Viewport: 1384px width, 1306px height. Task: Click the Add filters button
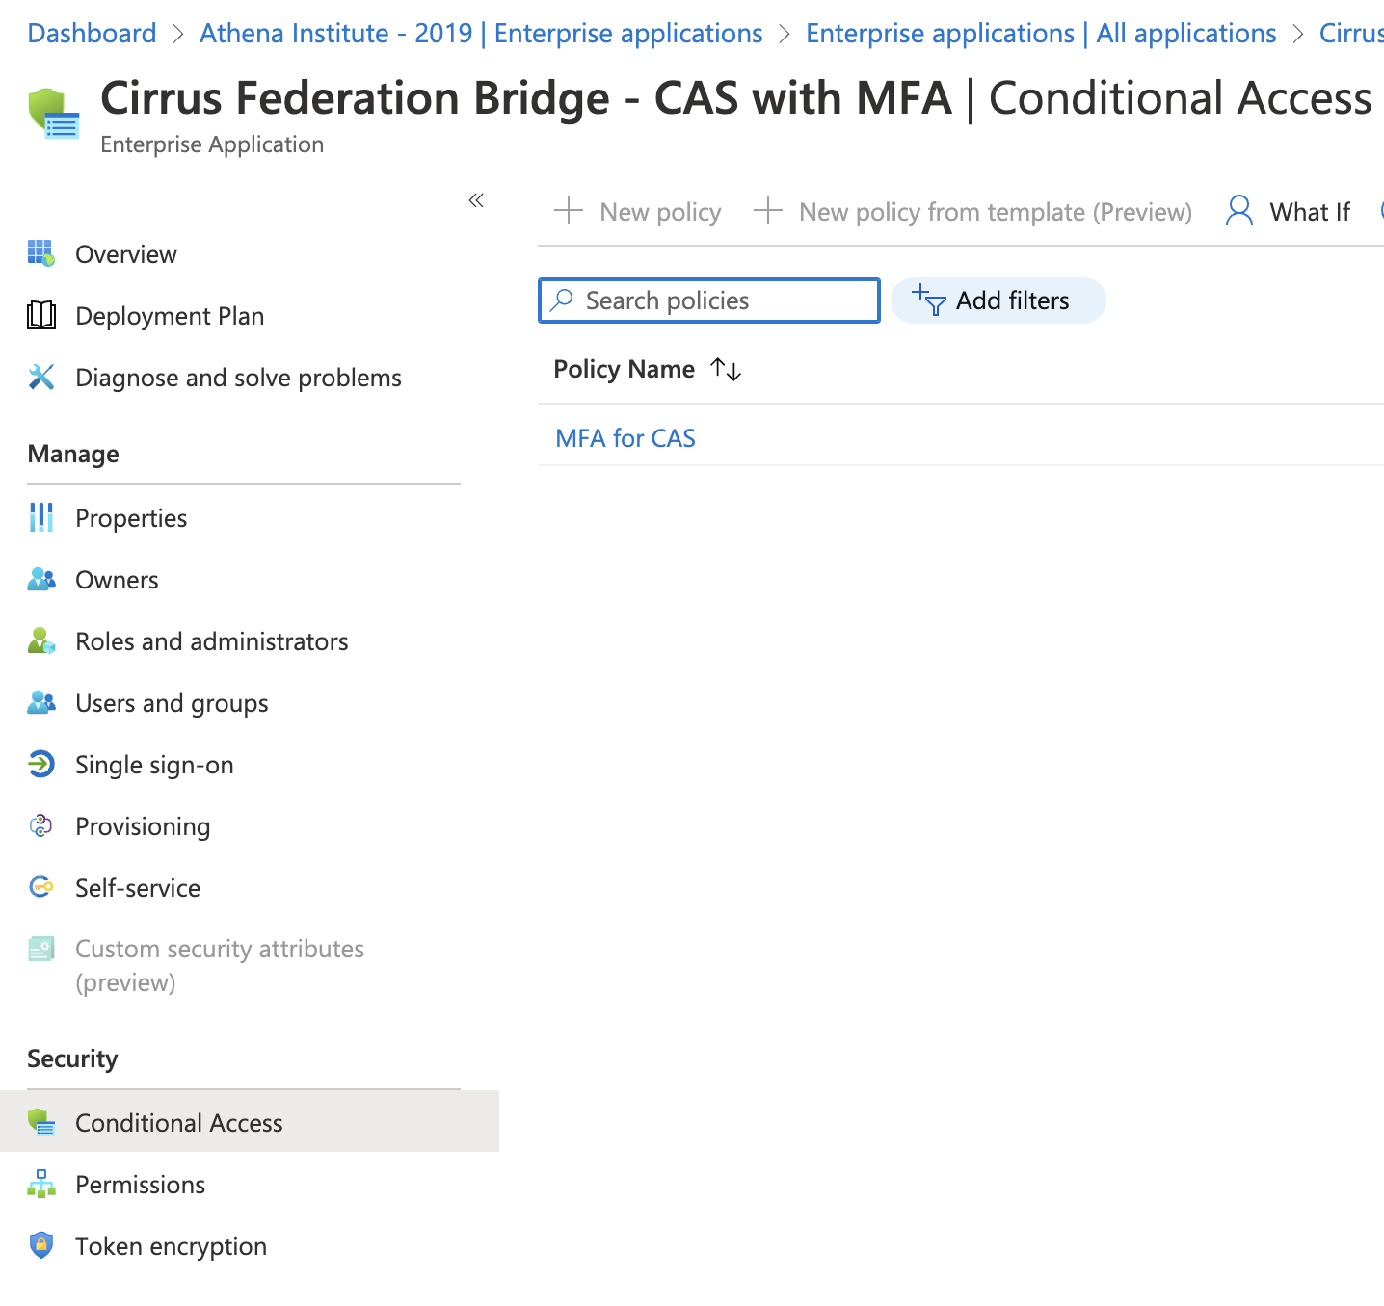[997, 300]
